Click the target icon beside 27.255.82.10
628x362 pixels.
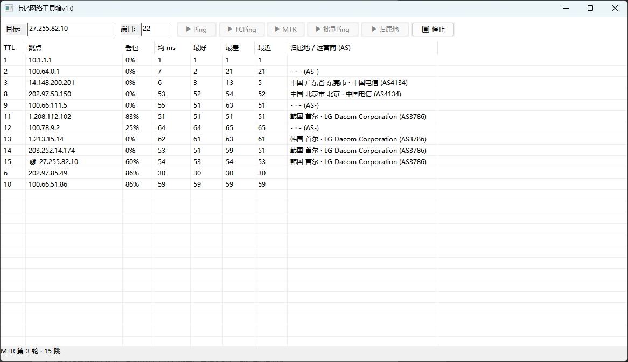pyautogui.click(x=33, y=162)
